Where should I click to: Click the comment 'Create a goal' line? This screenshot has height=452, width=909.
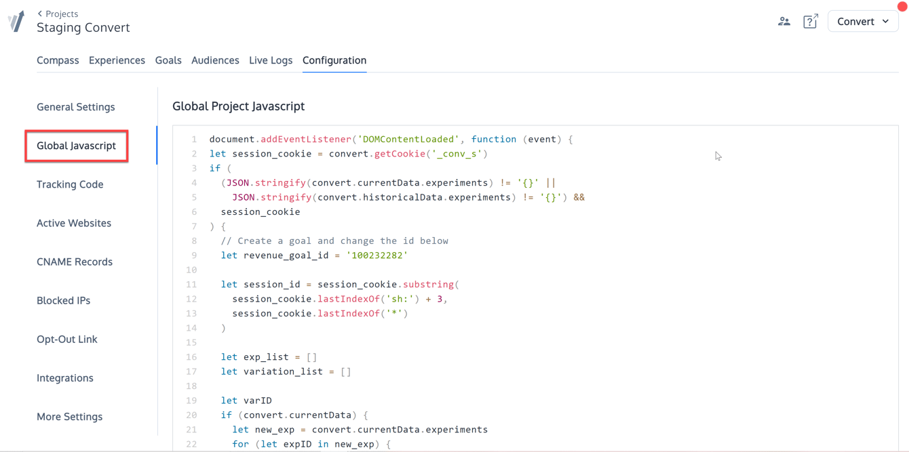(x=334, y=241)
